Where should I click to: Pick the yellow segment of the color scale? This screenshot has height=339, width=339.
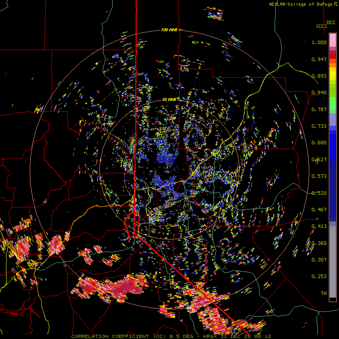pos(333,74)
